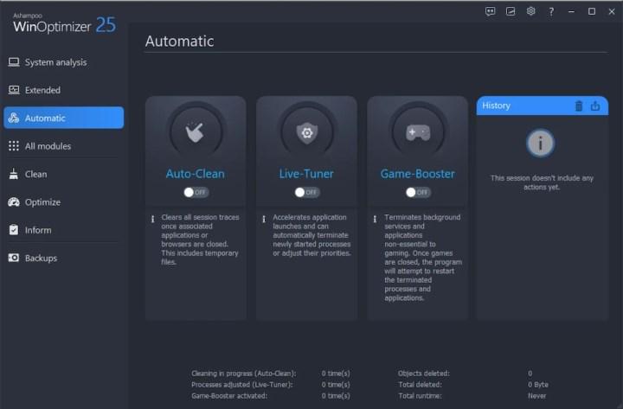Screen dimensions: 623x409
Task: Click the Live-Tuner title link
Action: pyautogui.click(x=306, y=174)
